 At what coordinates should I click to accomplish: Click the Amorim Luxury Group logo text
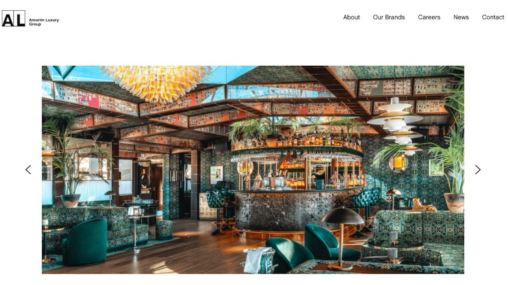(44, 22)
